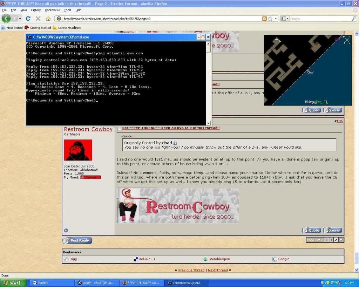The image size is (359, 287).
Task: Click the current page 2 indicator
Action: pyautogui.click(x=336, y=240)
